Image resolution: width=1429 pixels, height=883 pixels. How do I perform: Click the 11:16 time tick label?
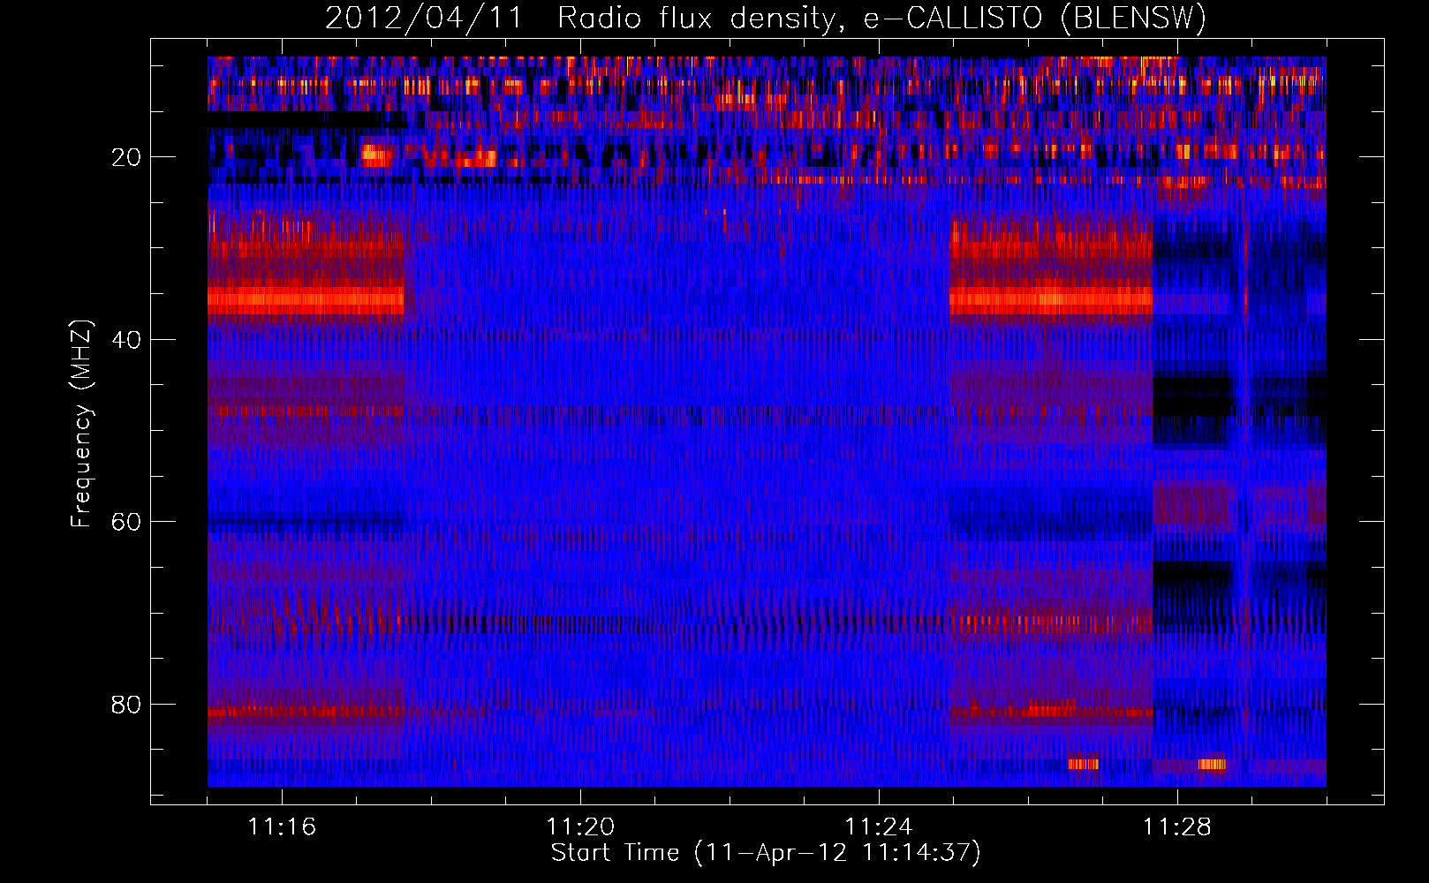pyautogui.click(x=282, y=826)
